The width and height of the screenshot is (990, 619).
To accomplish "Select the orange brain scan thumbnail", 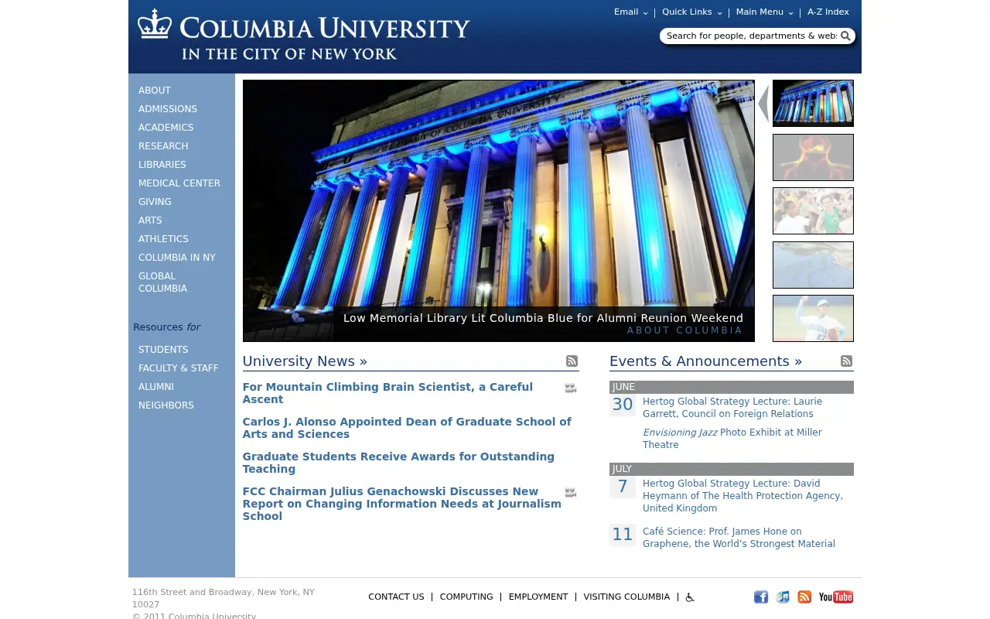I will [x=813, y=157].
